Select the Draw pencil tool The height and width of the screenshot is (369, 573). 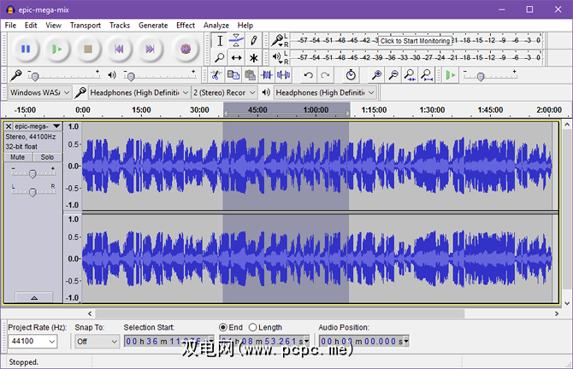point(253,40)
